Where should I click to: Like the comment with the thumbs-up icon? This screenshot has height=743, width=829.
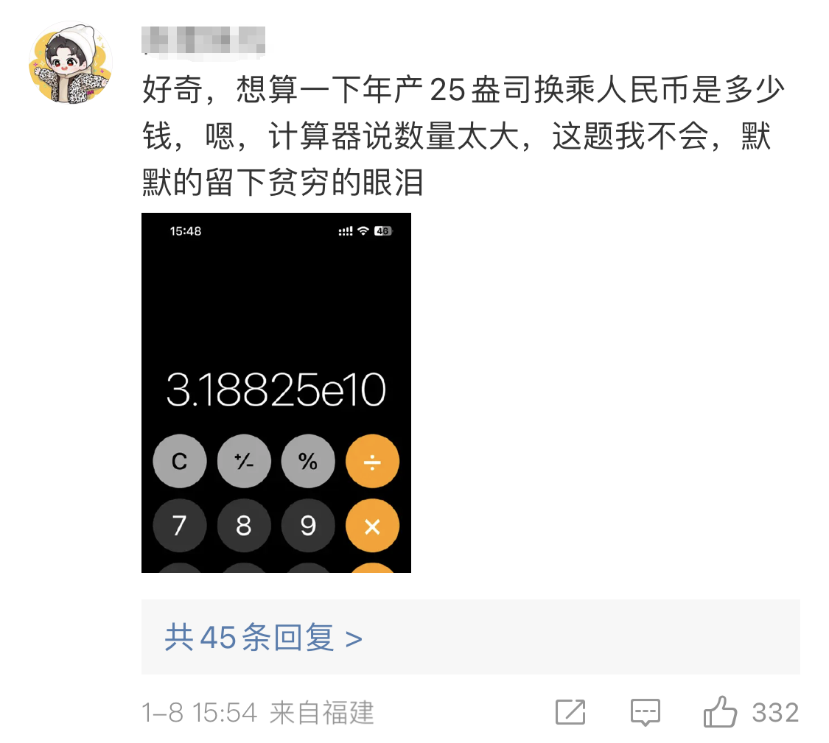coord(720,711)
